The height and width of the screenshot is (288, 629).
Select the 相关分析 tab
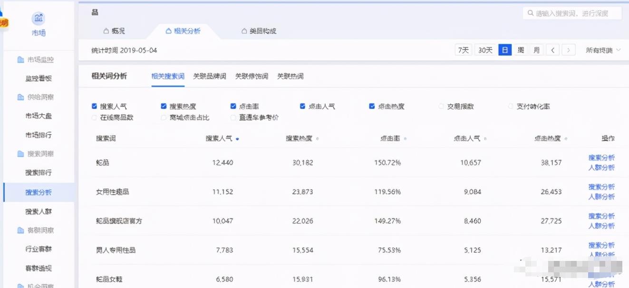point(183,31)
